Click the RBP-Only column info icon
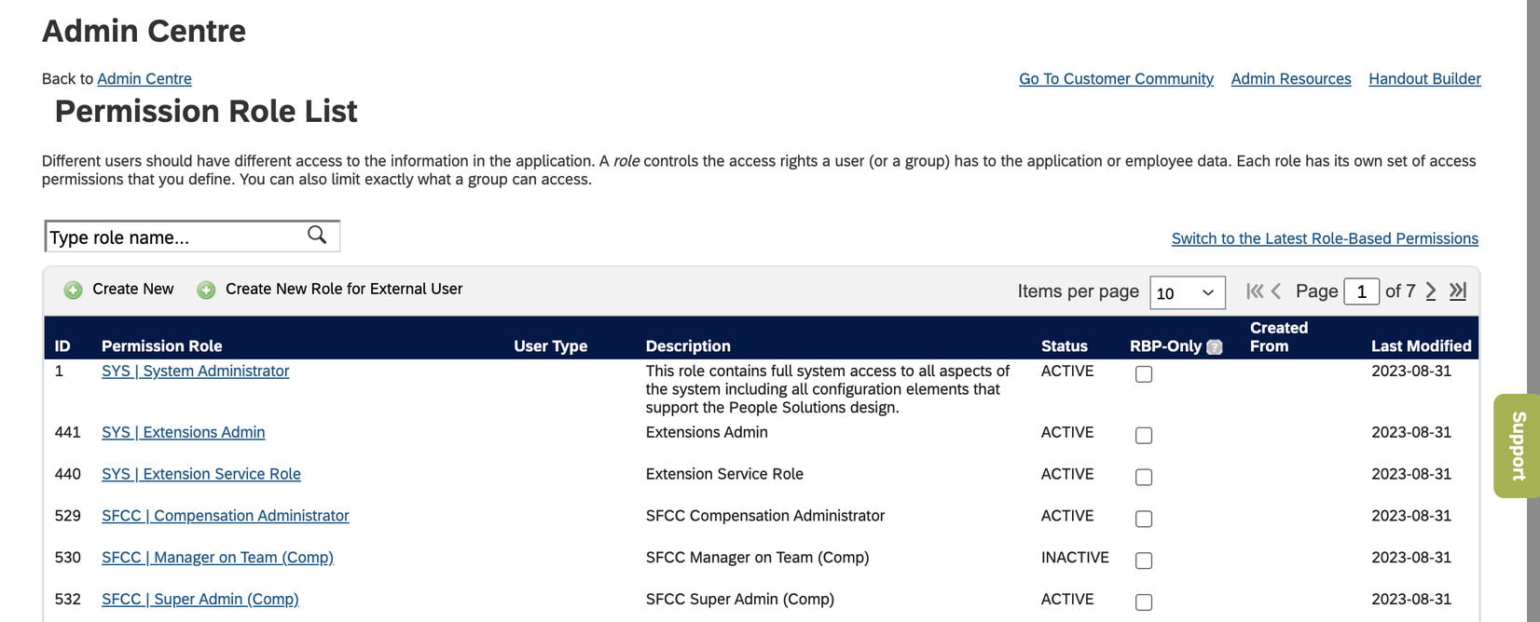Viewport: 1540px width, 622px height. tap(1214, 345)
